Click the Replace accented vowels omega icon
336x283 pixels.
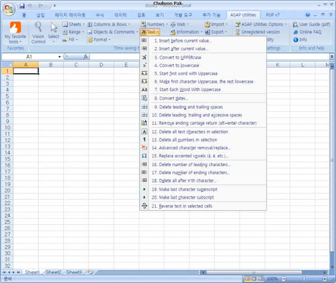[144, 156]
